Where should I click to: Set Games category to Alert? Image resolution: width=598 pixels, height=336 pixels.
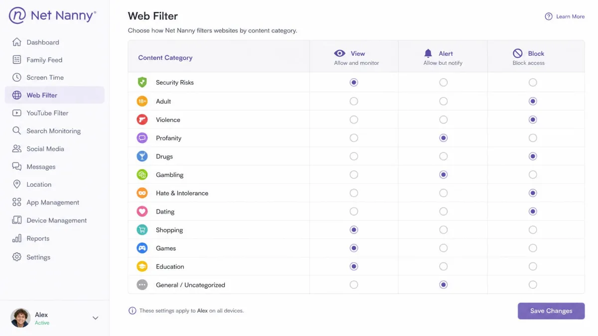click(x=443, y=248)
